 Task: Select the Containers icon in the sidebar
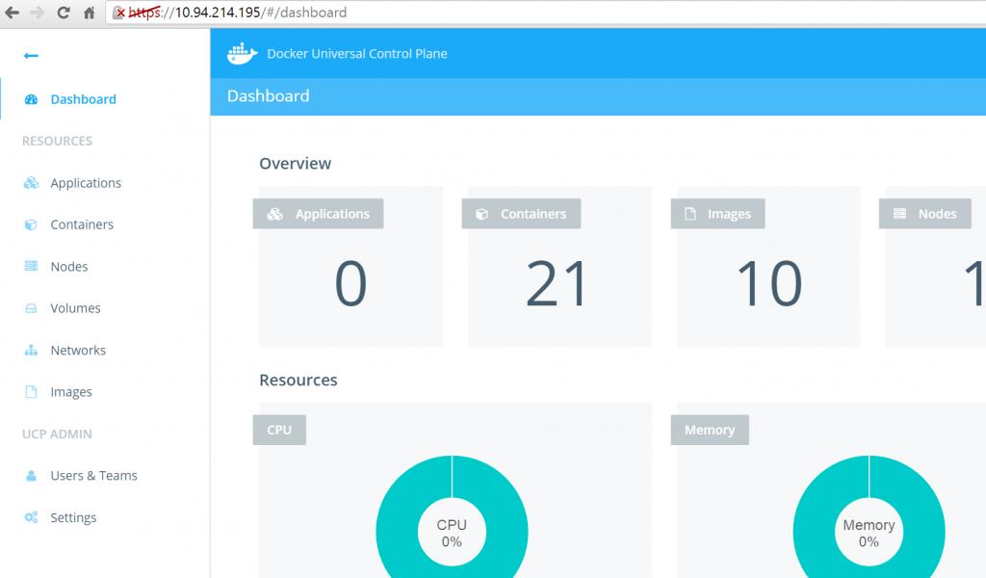[x=29, y=223]
